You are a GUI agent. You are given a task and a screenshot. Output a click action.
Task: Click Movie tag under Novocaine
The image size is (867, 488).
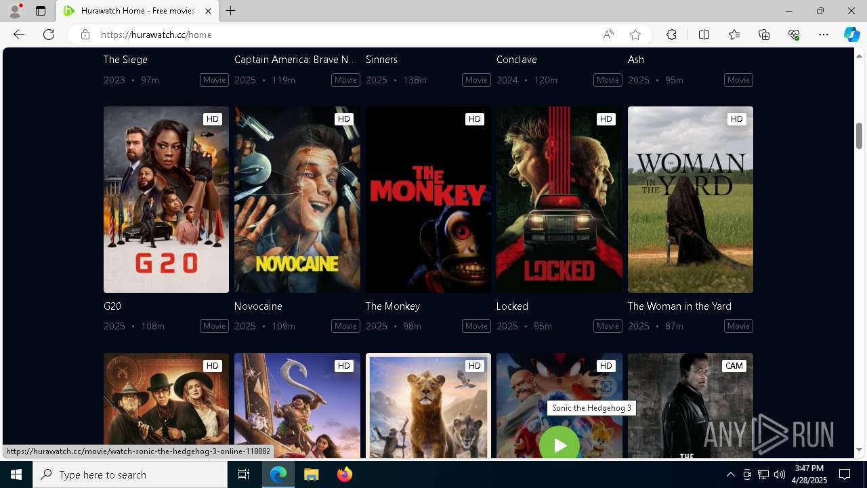(x=345, y=326)
